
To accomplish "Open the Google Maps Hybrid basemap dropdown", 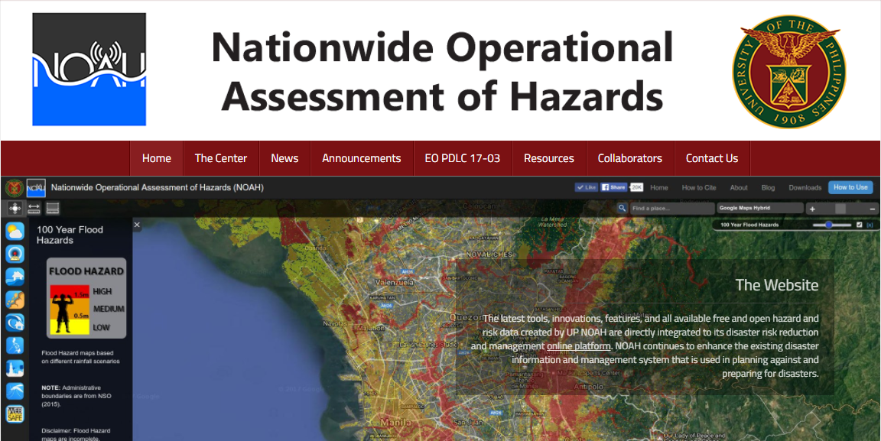I will click(x=759, y=208).
